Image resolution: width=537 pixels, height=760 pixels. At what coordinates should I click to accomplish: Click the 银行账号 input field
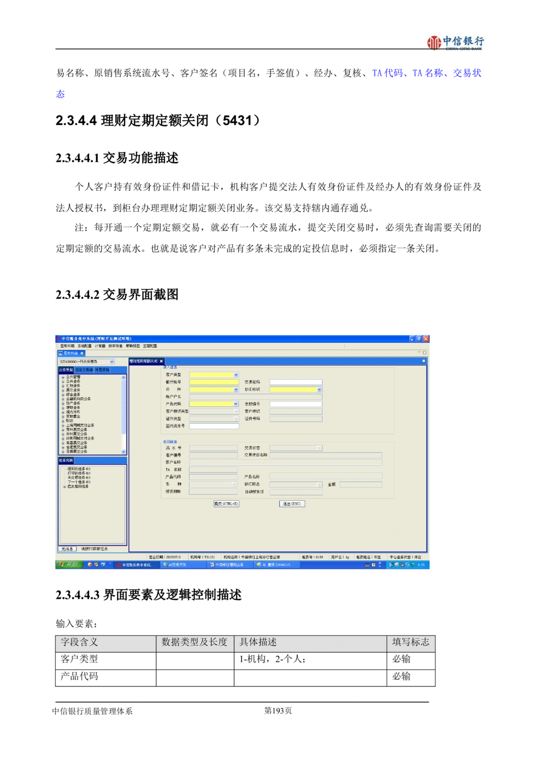(x=214, y=382)
